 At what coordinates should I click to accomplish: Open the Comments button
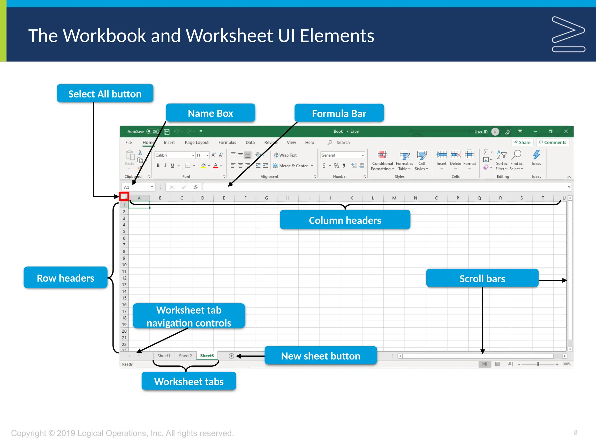(x=553, y=142)
